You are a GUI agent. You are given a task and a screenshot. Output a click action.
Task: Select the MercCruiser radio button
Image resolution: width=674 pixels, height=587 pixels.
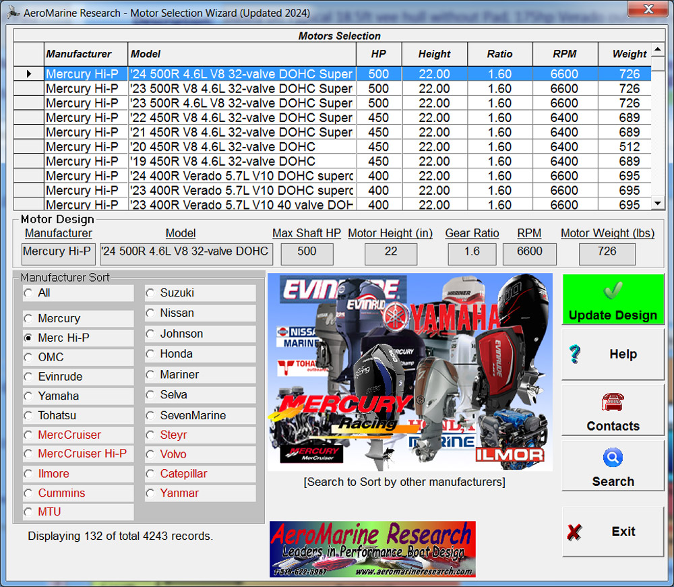(28, 435)
